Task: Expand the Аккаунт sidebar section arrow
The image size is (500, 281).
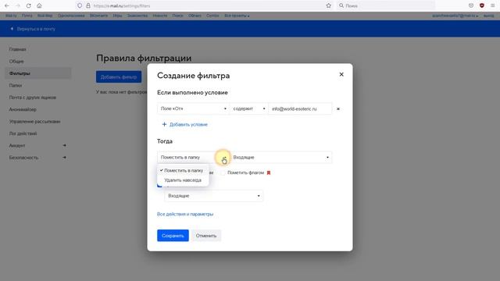Action: 64,145
